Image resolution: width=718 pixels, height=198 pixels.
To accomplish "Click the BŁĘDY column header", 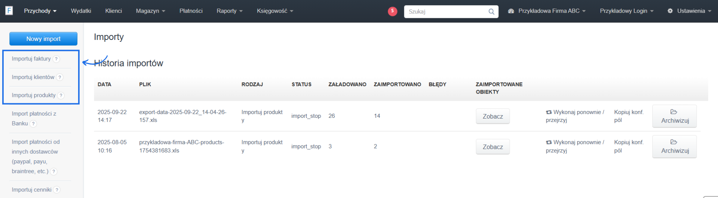I will 438,85.
